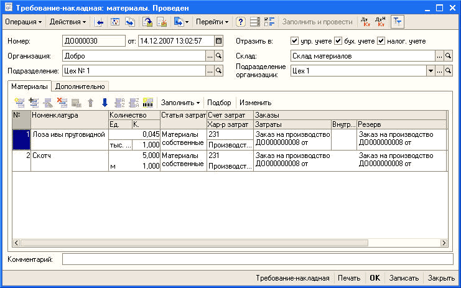461x288 pixels.
Task: Toggle the упр. учете checkbox
Action: (x=295, y=41)
